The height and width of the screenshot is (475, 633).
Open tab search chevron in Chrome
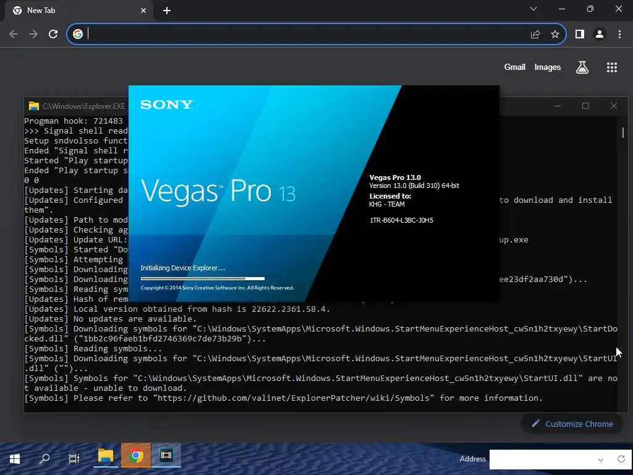click(x=533, y=9)
